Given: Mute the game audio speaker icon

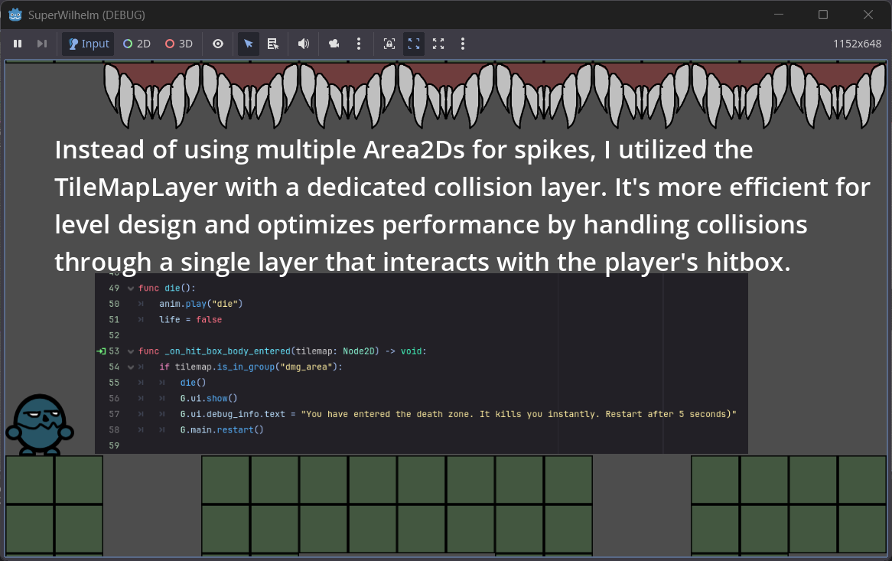Looking at the screenshot, I should coord(304,44).
